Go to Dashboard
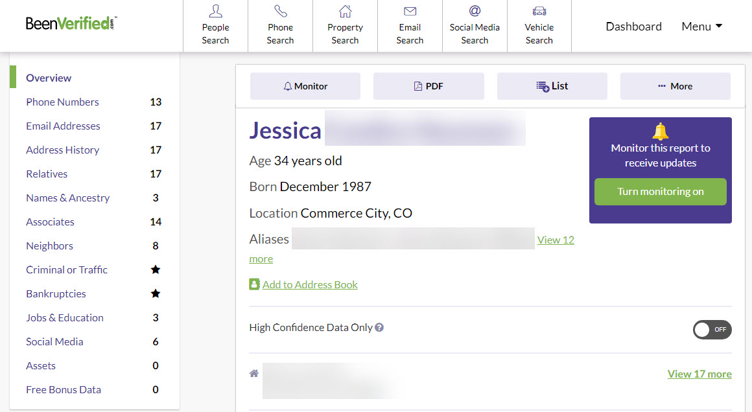The image size is (752, 412). point(633,27)
